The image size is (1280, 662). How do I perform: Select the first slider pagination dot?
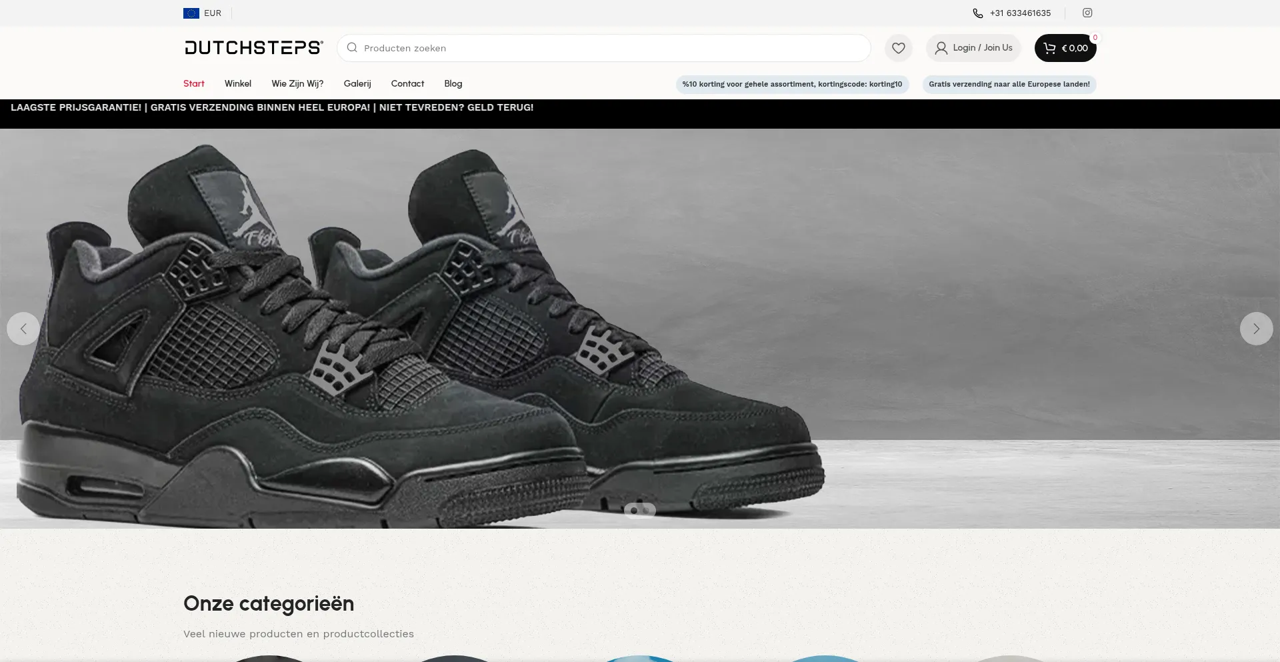pyautogui.click(x=633, y=511)
